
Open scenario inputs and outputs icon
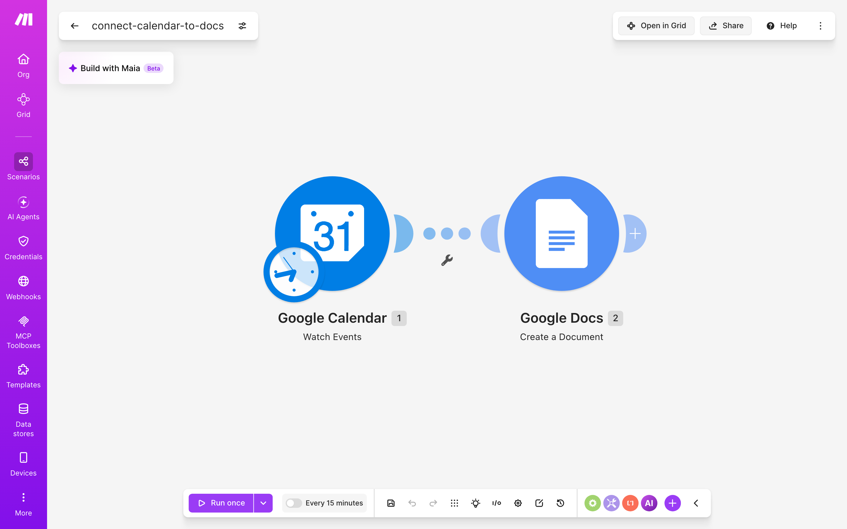(497, 503)
